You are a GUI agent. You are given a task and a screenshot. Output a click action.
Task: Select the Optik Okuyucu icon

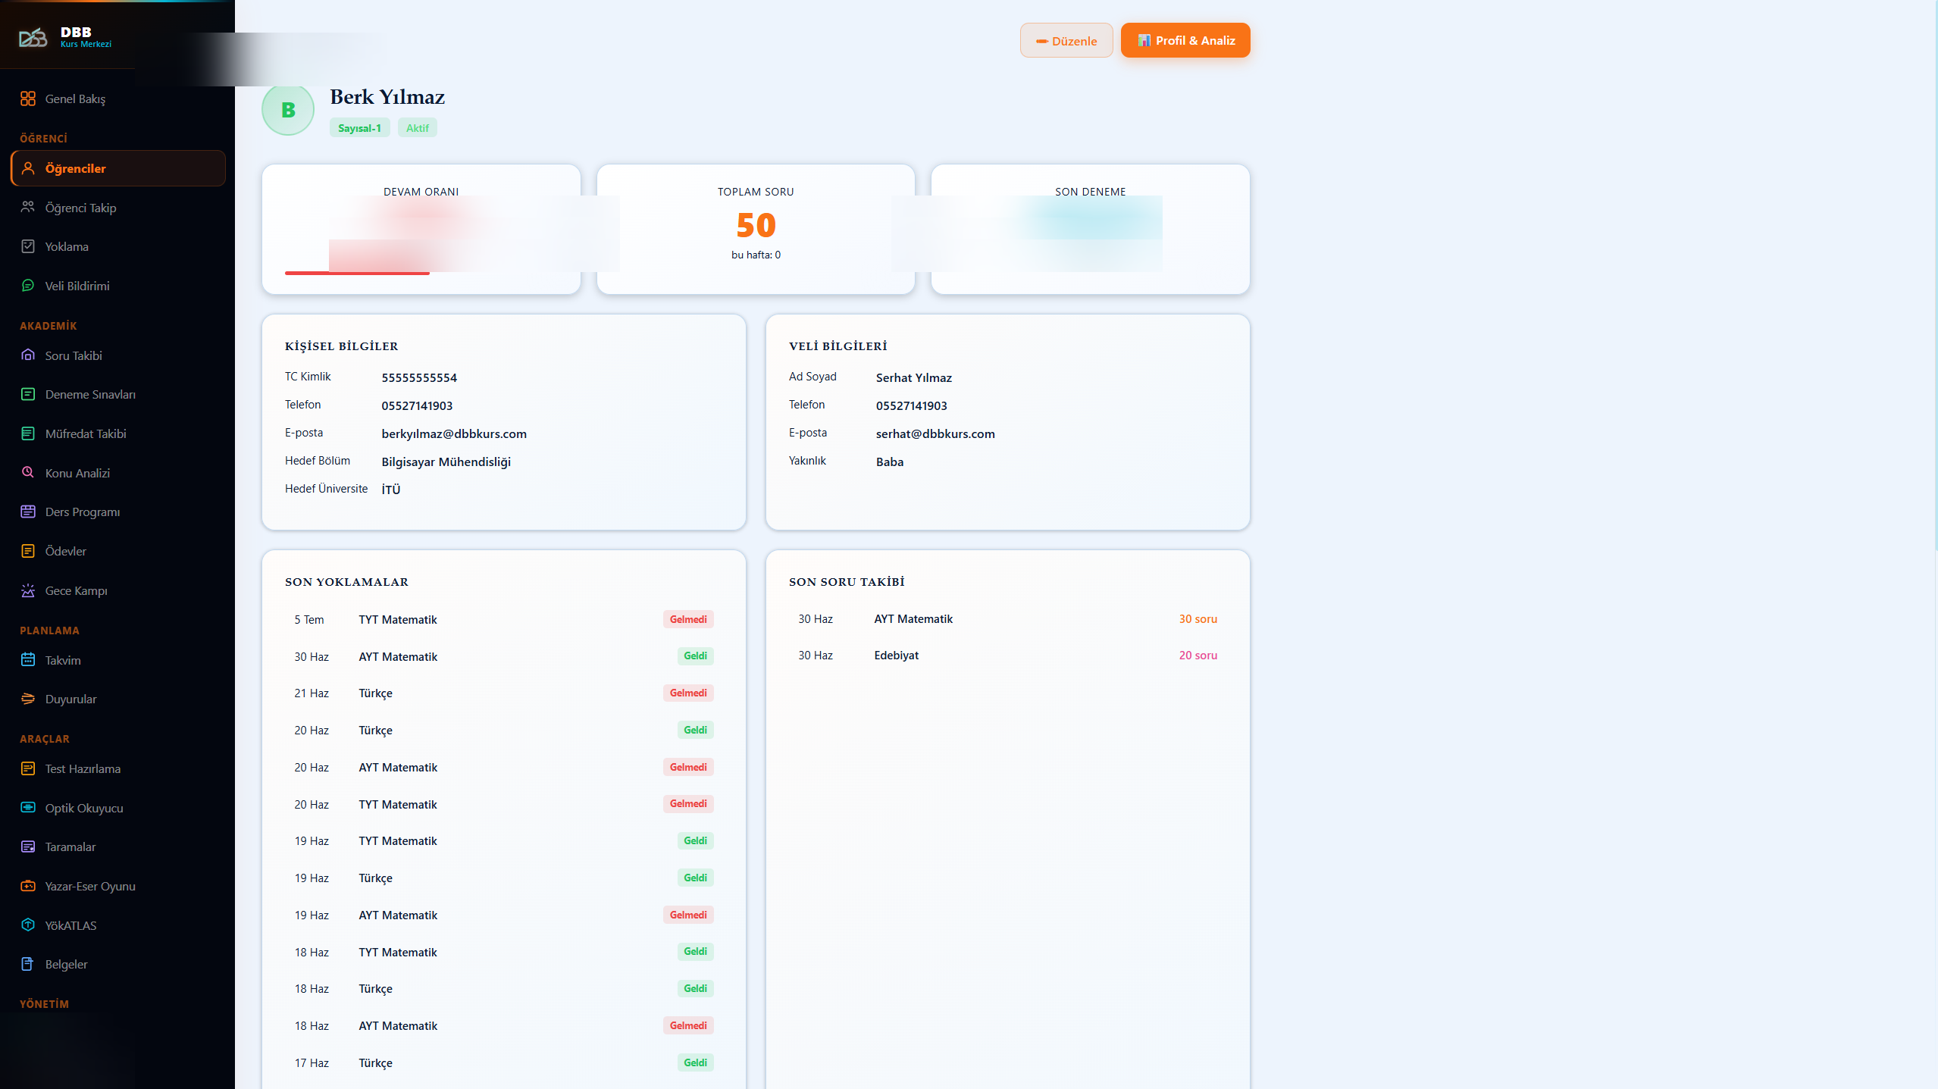[x=28, y=807]
